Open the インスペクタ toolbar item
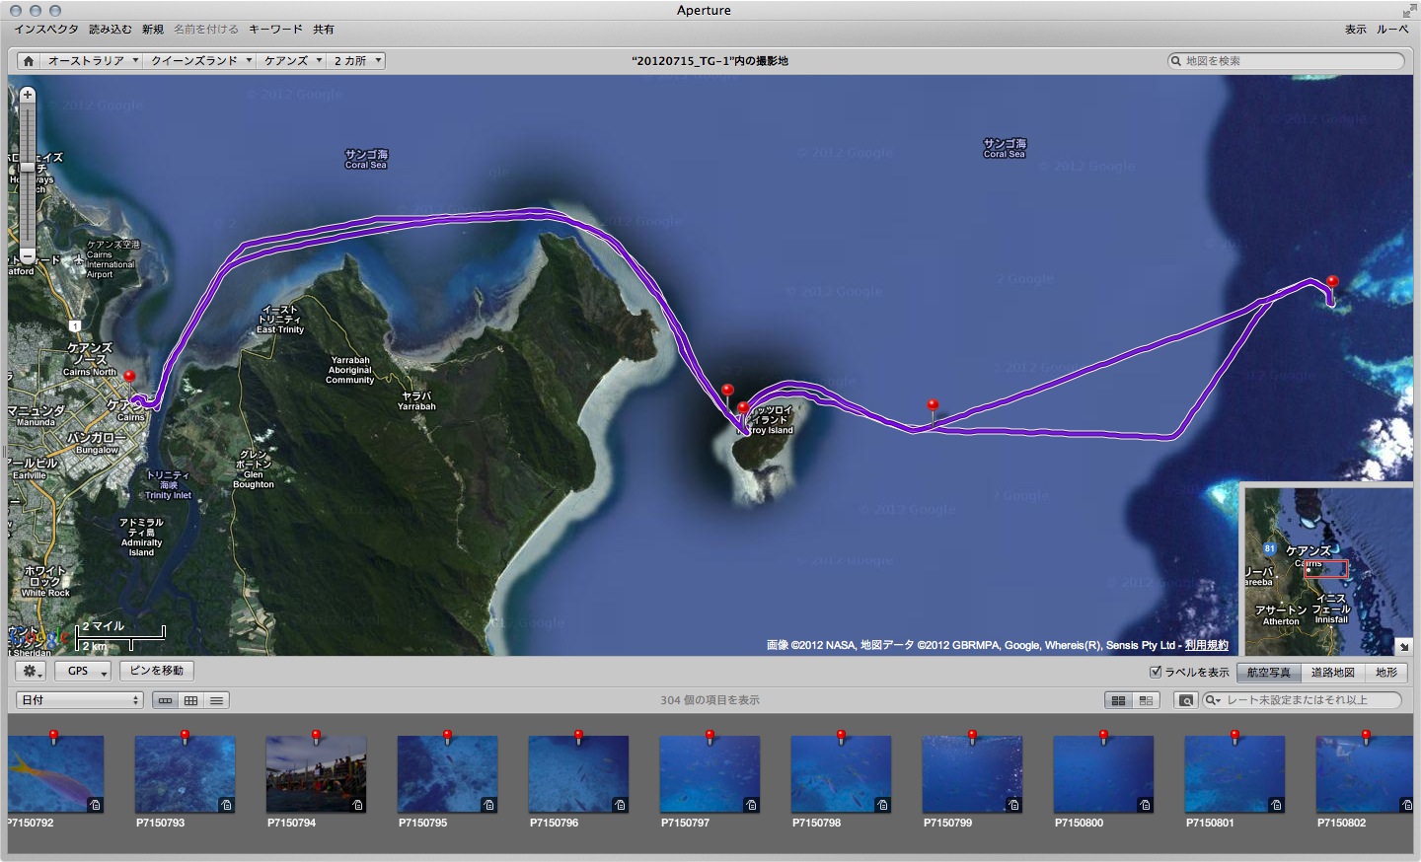This screenshot has height=862, width=1421. pos(46,30)
